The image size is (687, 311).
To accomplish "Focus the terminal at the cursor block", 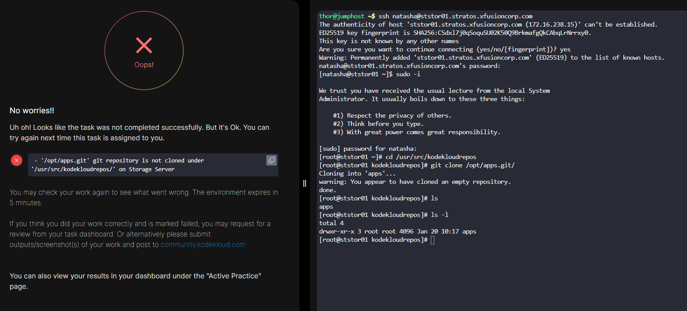I will click(x=433, y=240).
